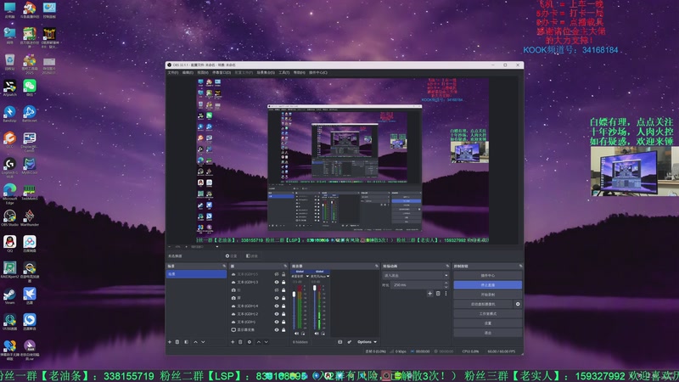Open the 场景集合(S) menu
The image size is (679, 382).
(266, 73)
